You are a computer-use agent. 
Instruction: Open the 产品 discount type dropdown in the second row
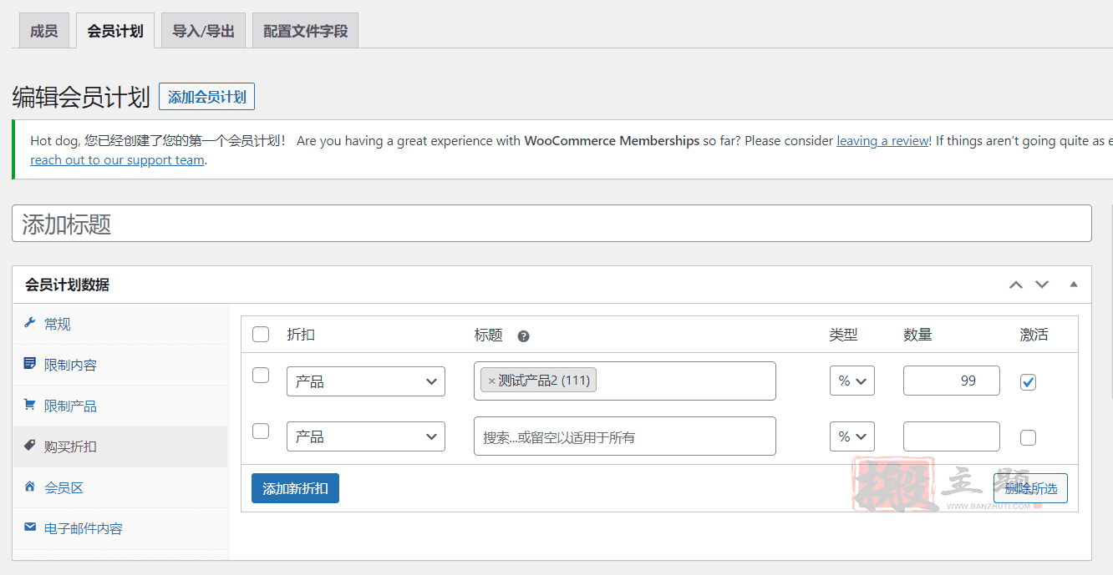[x=366, y=436]
